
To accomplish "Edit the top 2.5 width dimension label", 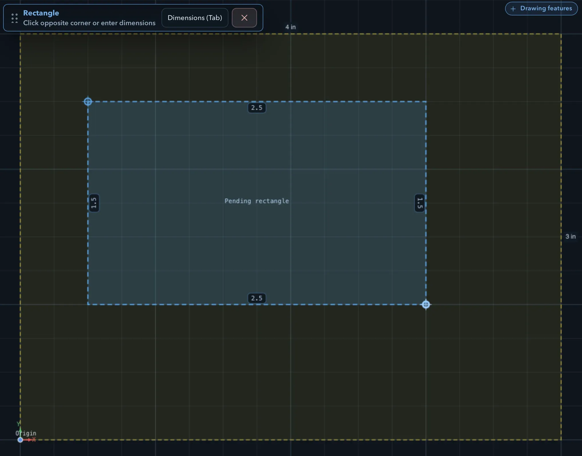I will coord(257,108).
